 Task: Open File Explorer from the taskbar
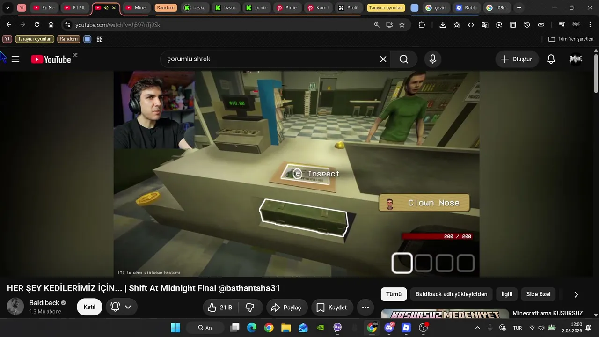coord(286,328)
